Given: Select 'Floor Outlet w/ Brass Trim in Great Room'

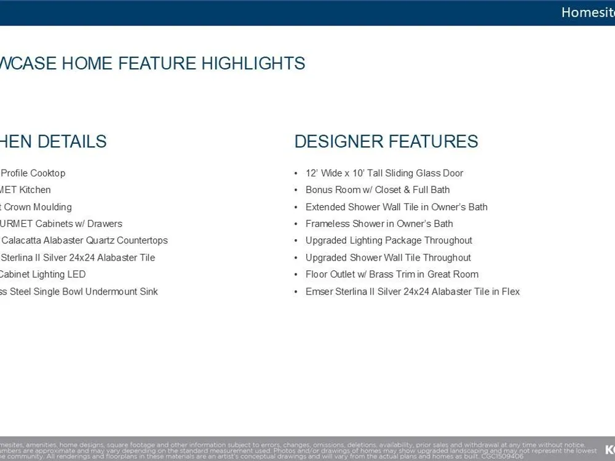Looking at the screenshot, I should [392, 274].
